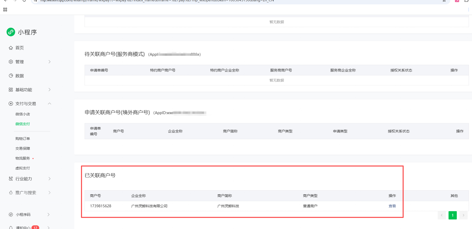472x229 pixels.
Task: Click the flame icon beside 推广与搜索
Action: click(x=11, y=193)
